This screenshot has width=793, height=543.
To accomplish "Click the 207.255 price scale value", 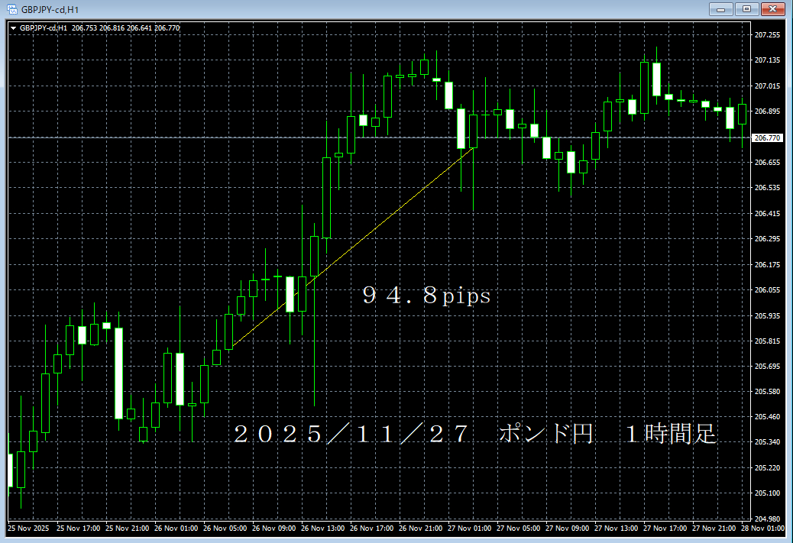I will [767, 35].
